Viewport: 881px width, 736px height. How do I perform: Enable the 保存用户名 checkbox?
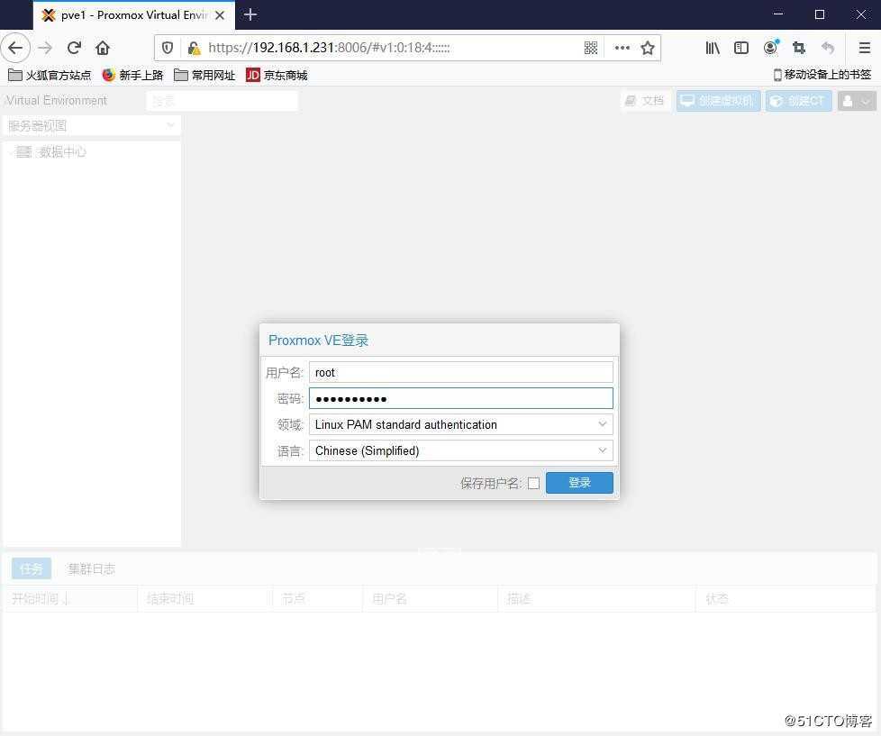[x=534, y=483]
